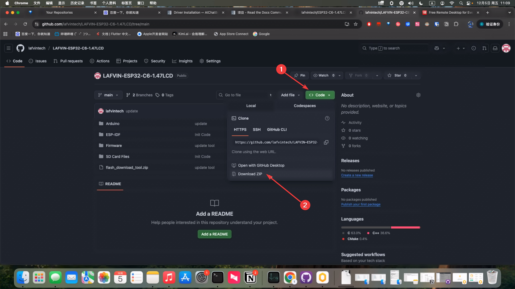515x289 pixels.
Task: Open Chrome extensions puzzle icon
Action: (x=456, y=24)
